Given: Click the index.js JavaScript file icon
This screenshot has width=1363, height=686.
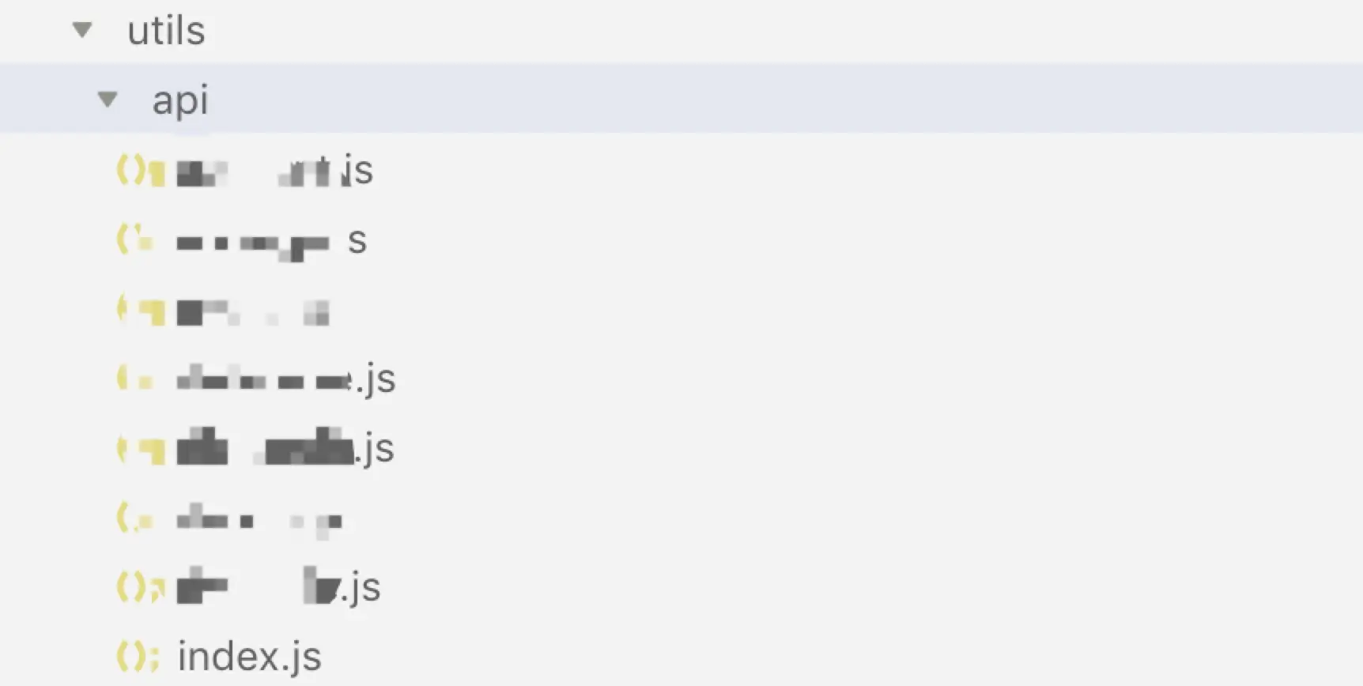Looking at the screenshot, I should coord(138,656).
